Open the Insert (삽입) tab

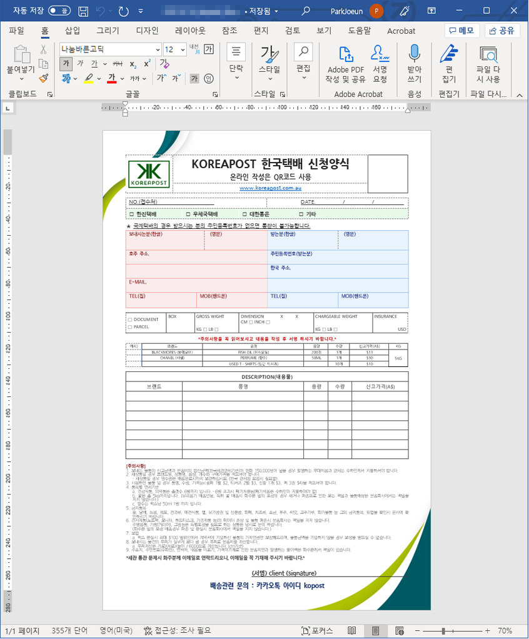click(73, 31)
